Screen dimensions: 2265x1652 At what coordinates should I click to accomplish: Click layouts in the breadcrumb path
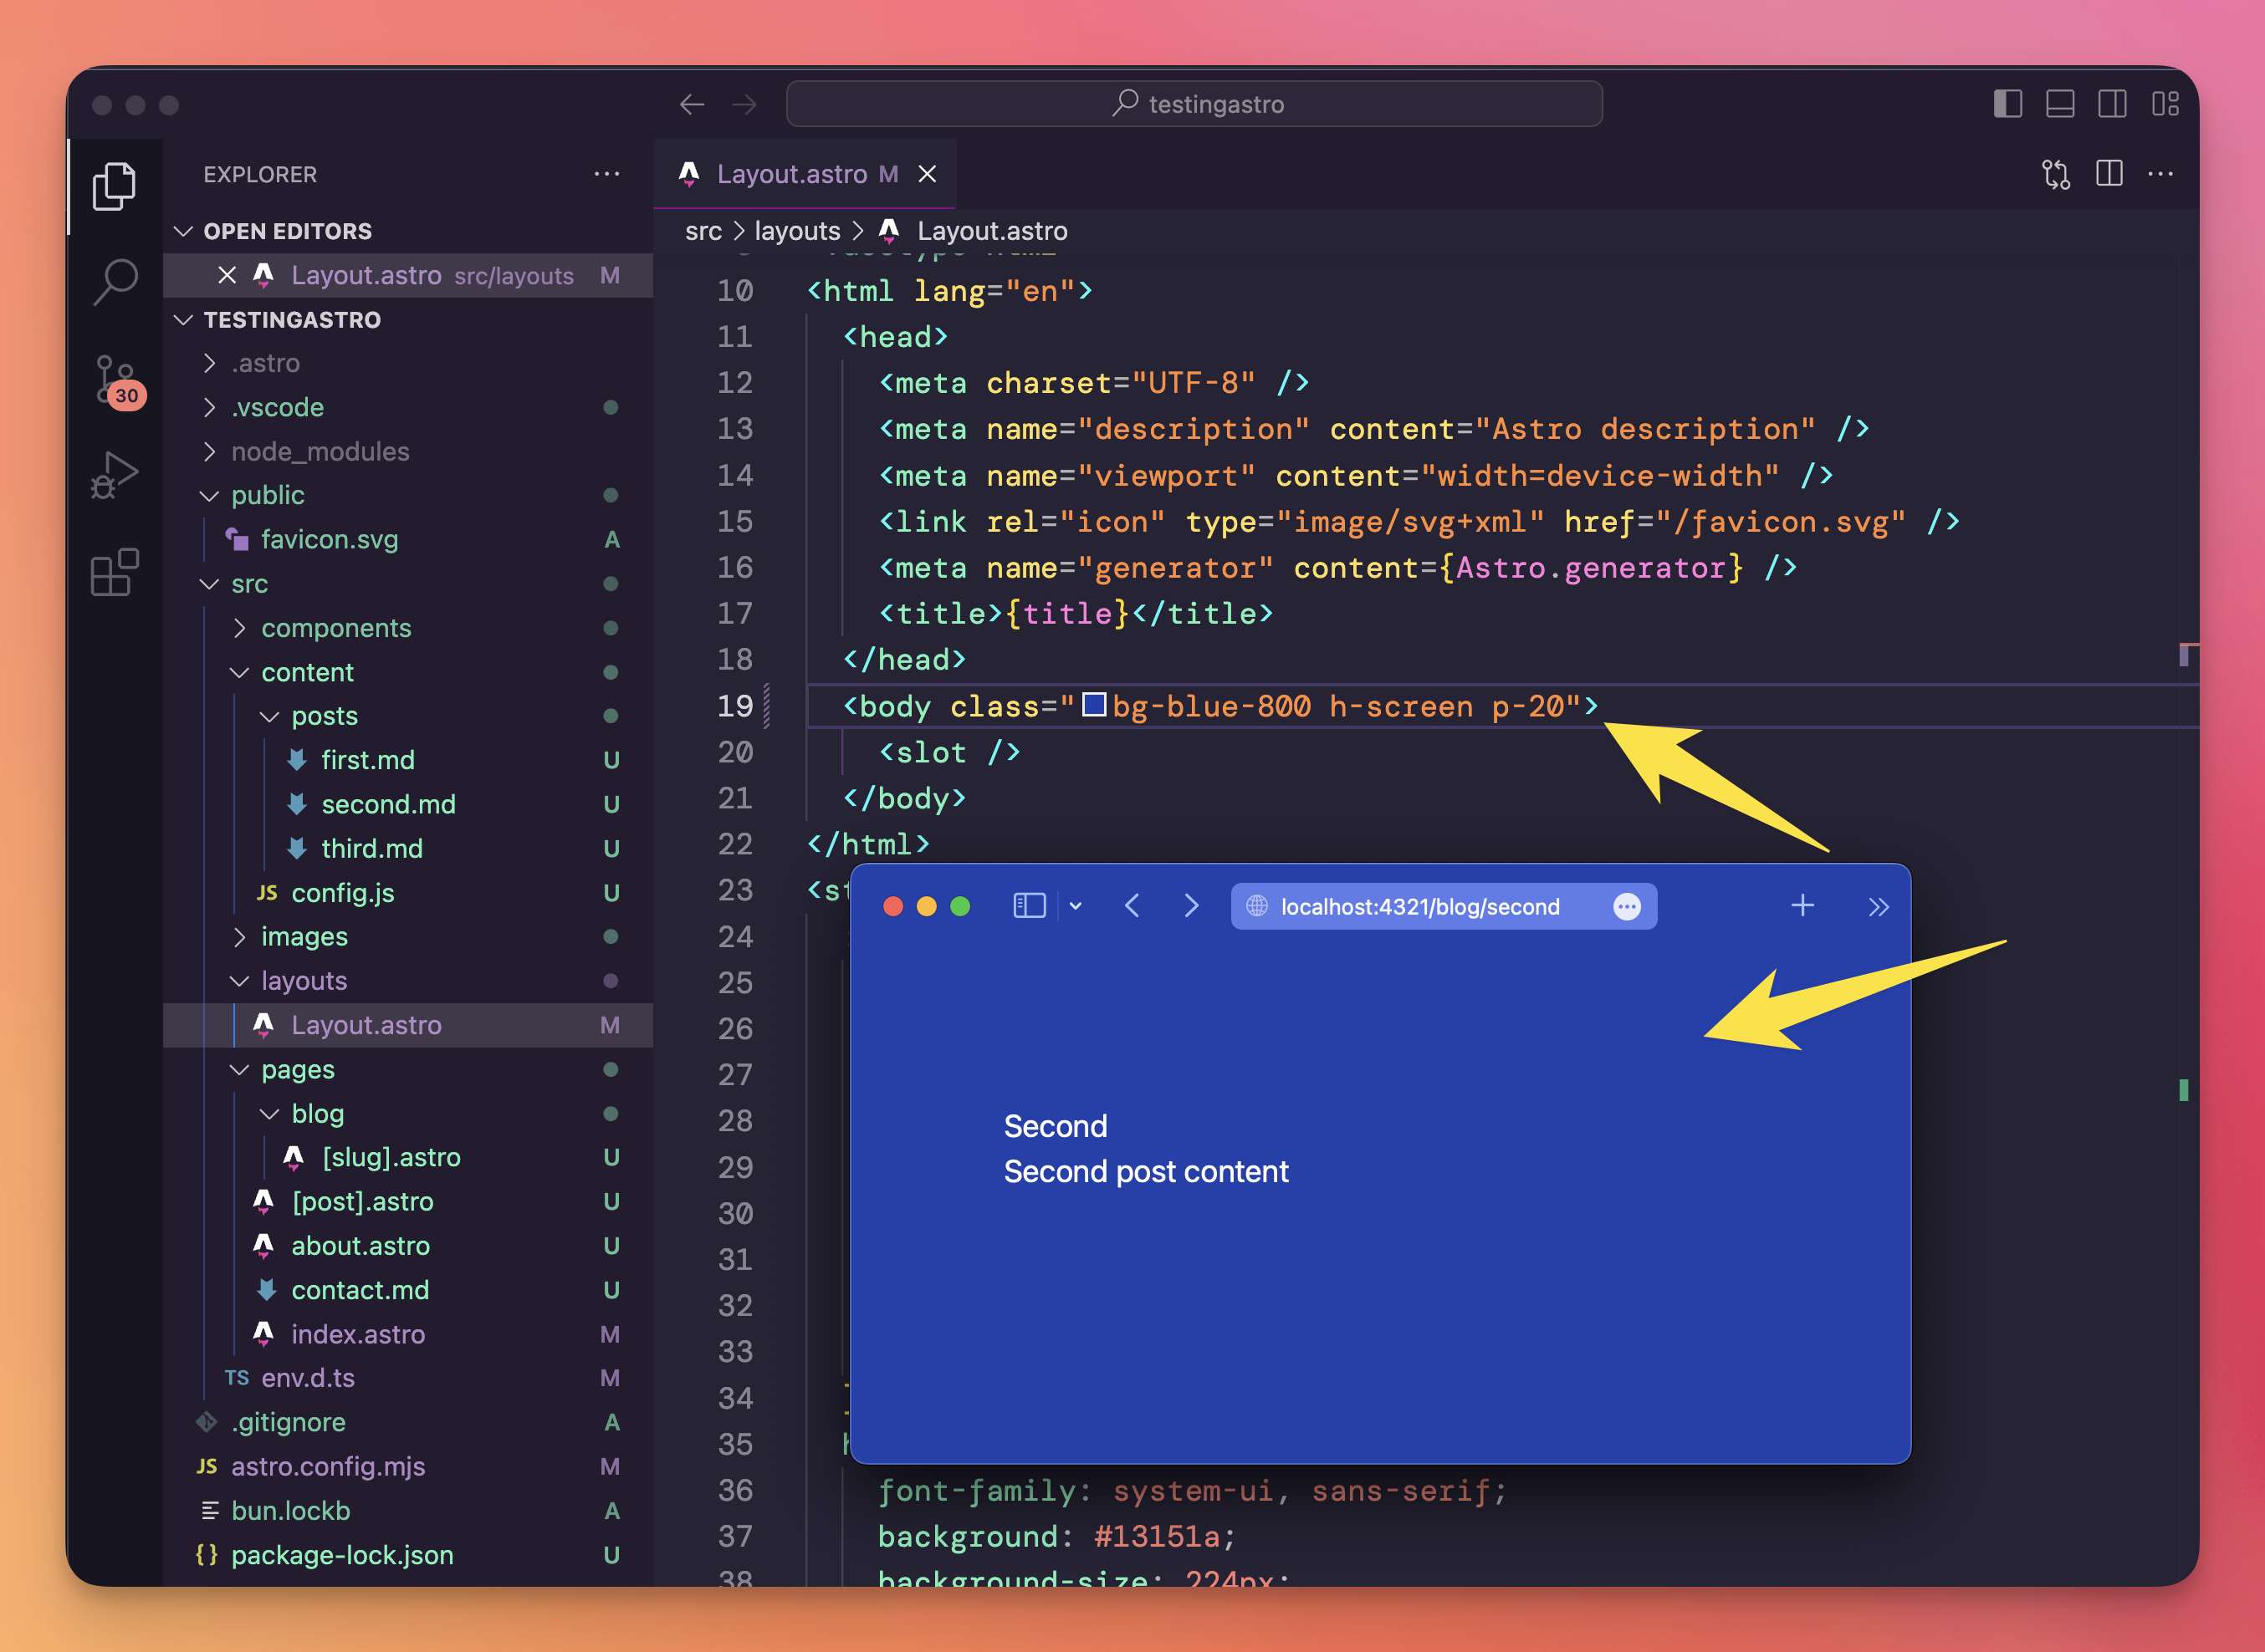pos(796,231)
